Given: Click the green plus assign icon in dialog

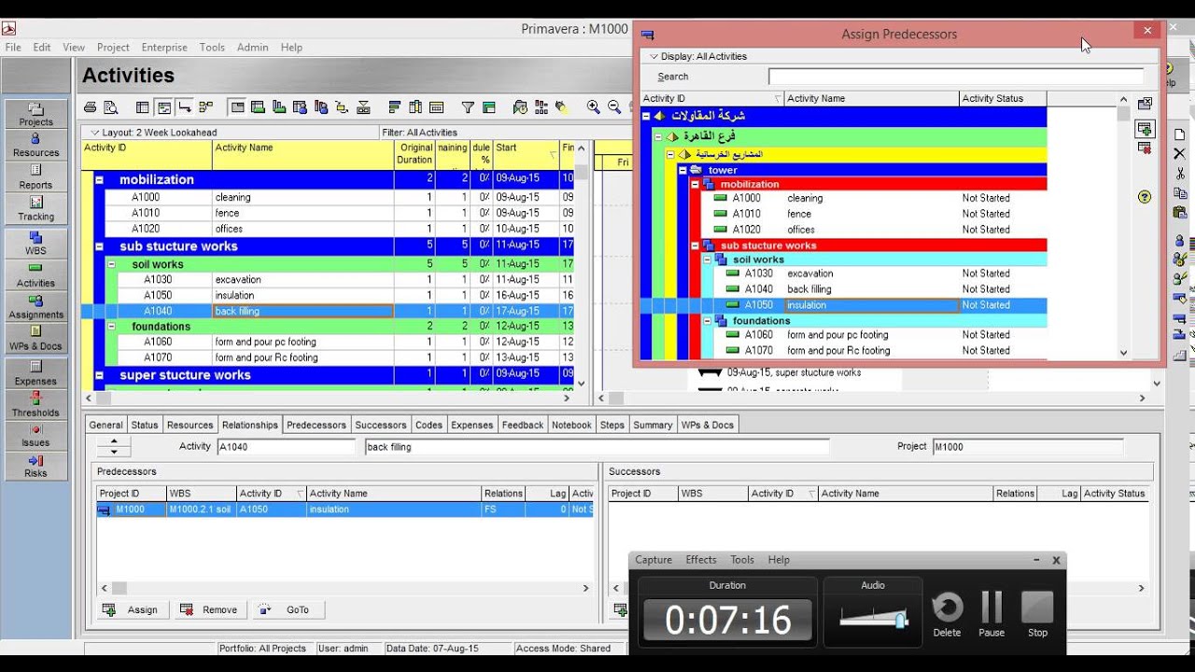Looking at the screenshot, I should coord(1145,129).
